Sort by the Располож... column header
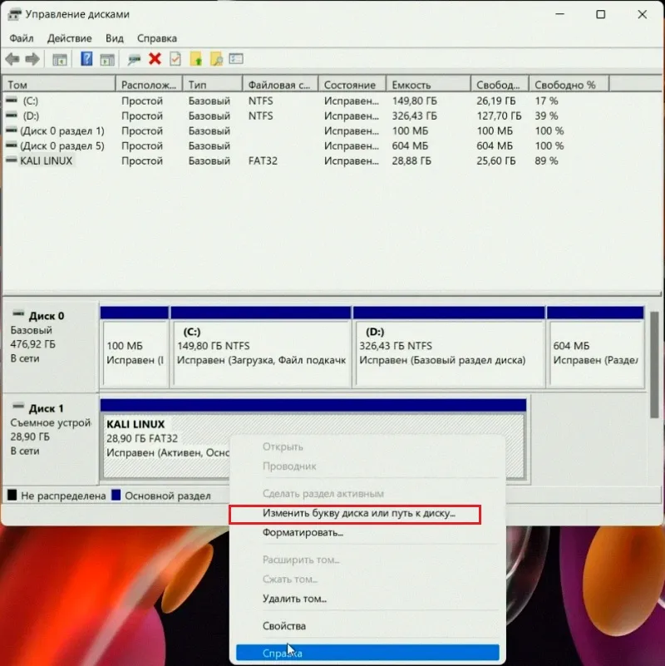The height and width of the screenshot is (666, 665). click(x=149, y=85)
